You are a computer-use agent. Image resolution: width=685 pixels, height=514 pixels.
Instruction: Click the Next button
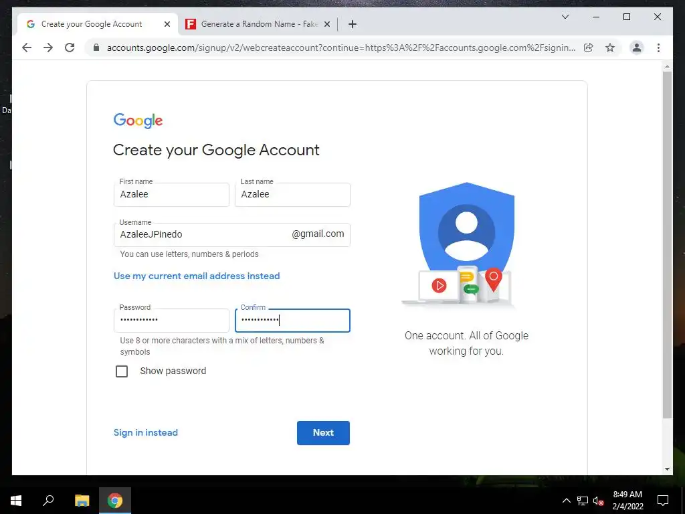coord(323,433)
